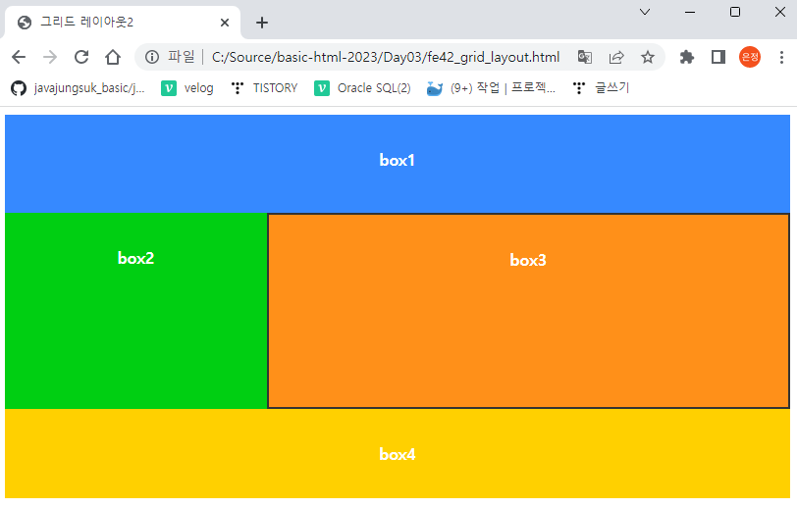
Task: Open the 글쓰기 bookmark
Action: [x=601, y=88]
